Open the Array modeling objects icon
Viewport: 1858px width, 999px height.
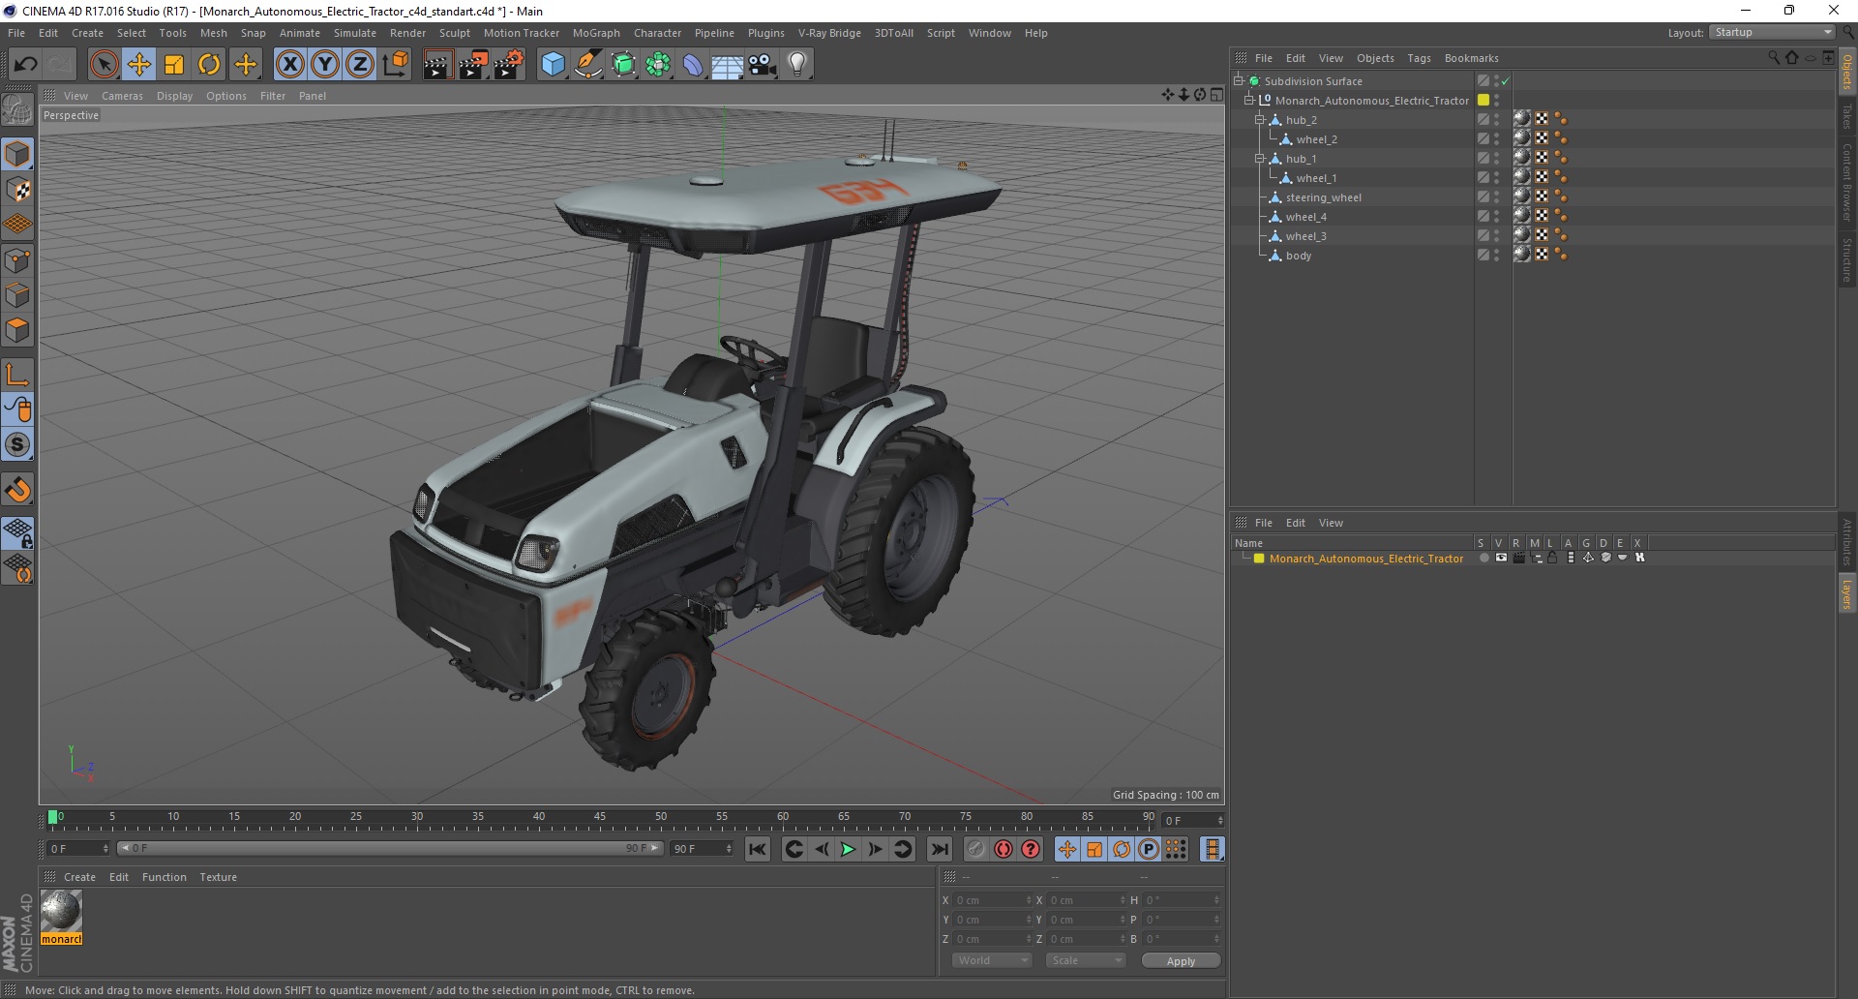coord(658,65)
